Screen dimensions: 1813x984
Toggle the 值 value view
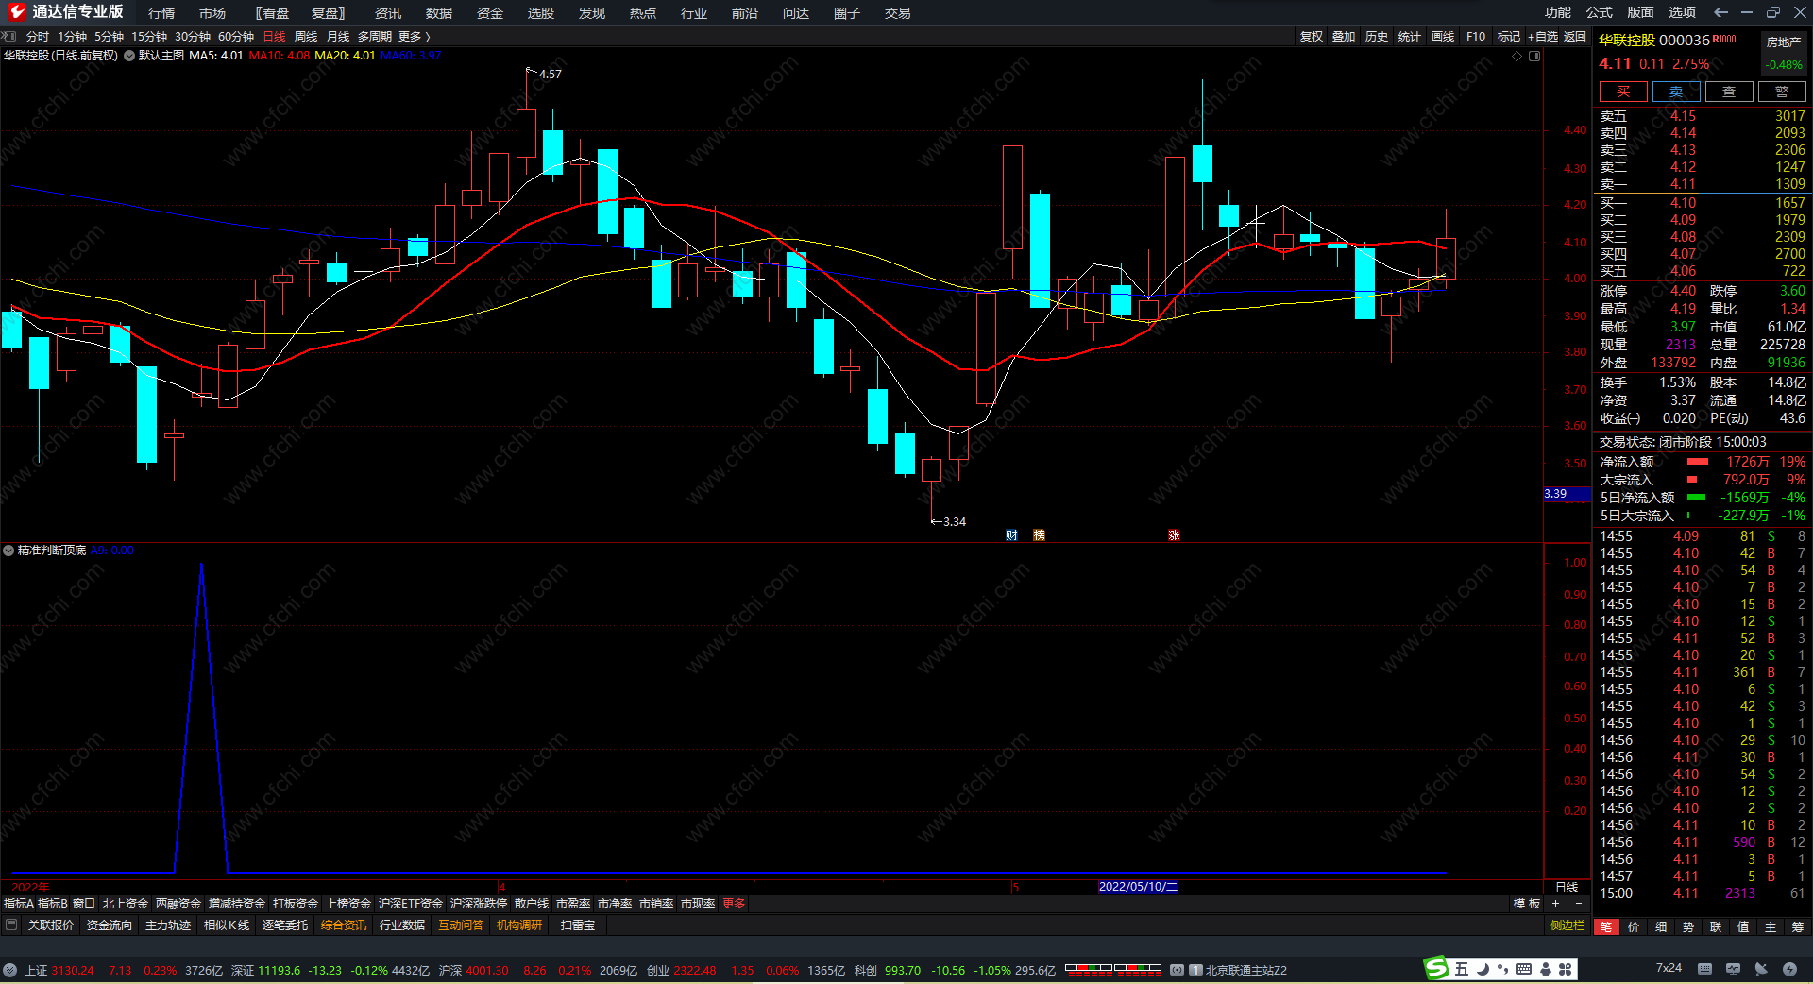tap(1743, 927)
